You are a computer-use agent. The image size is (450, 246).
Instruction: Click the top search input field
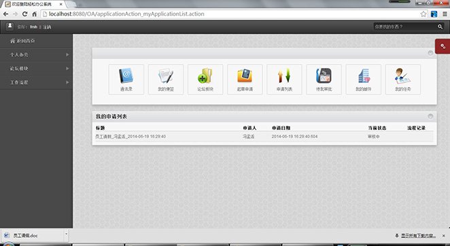click(x=404, y=27)
